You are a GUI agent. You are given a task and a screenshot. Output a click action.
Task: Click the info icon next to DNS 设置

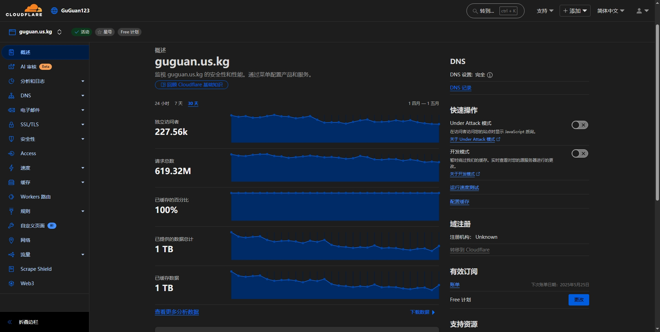click(490, 75)
